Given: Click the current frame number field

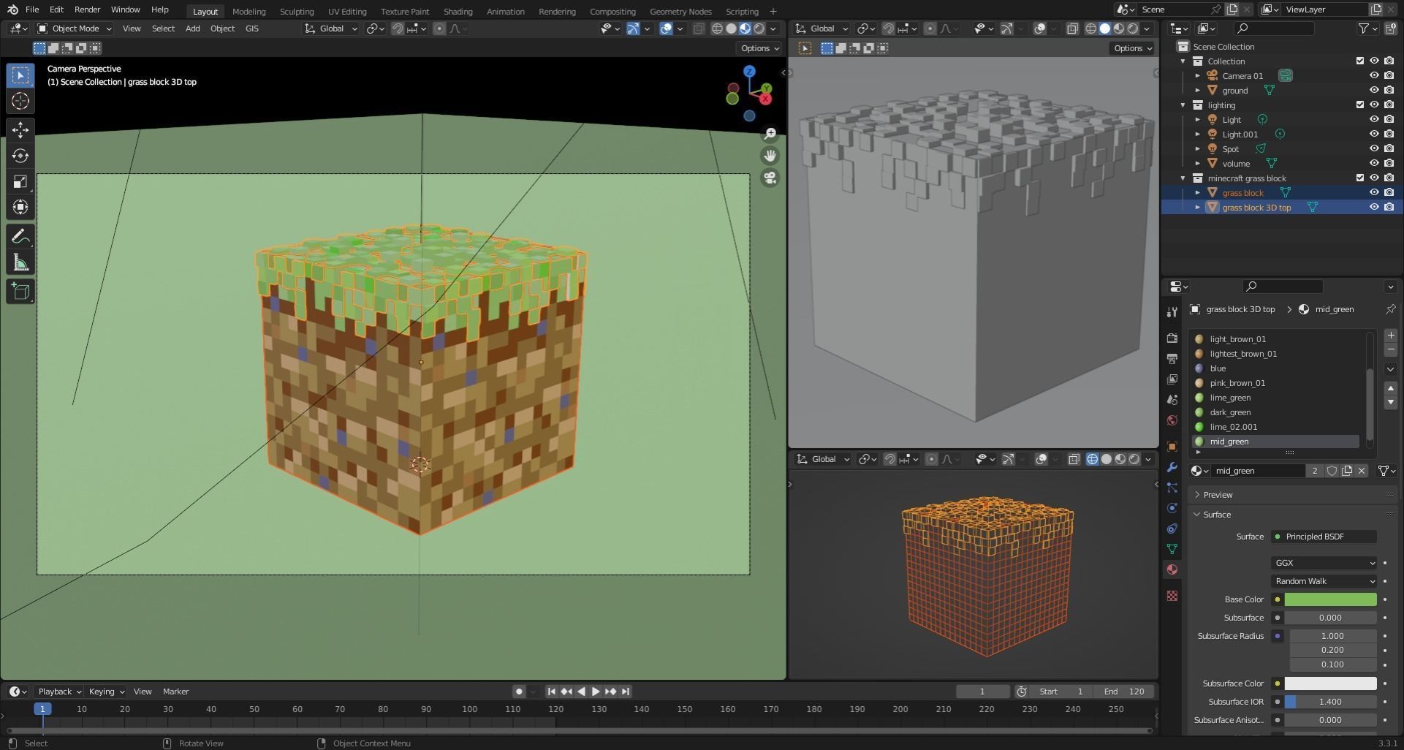Looking at the screenshot, I should point(982,692).
